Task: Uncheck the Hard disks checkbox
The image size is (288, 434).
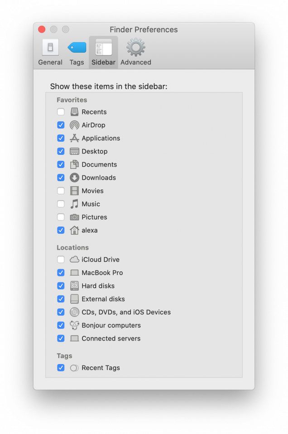Action: pos(61,286)
